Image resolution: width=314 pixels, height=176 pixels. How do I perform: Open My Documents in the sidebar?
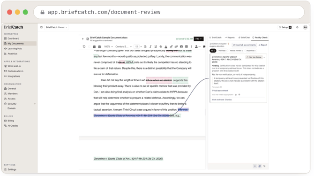pos(20,44)
